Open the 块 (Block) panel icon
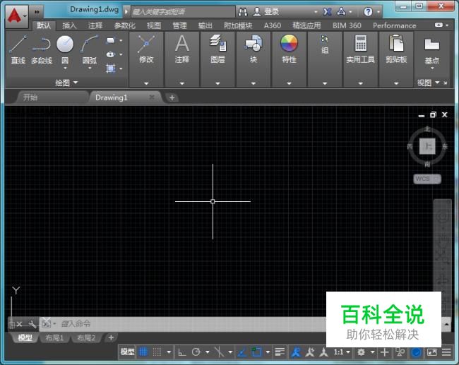459x365 pixels. [253, 45]
